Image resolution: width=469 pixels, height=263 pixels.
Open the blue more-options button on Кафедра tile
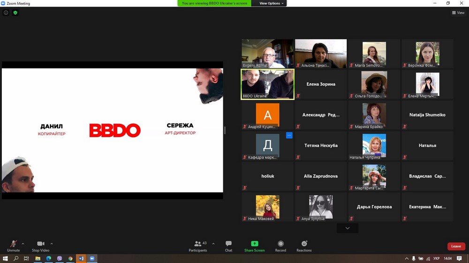(289, 135)
